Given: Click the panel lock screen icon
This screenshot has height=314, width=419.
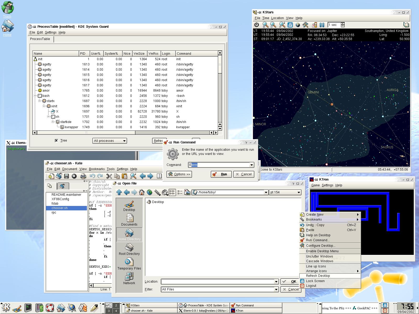Looking at the screenshot, I should pyautogui.click(x=385, y=305).
